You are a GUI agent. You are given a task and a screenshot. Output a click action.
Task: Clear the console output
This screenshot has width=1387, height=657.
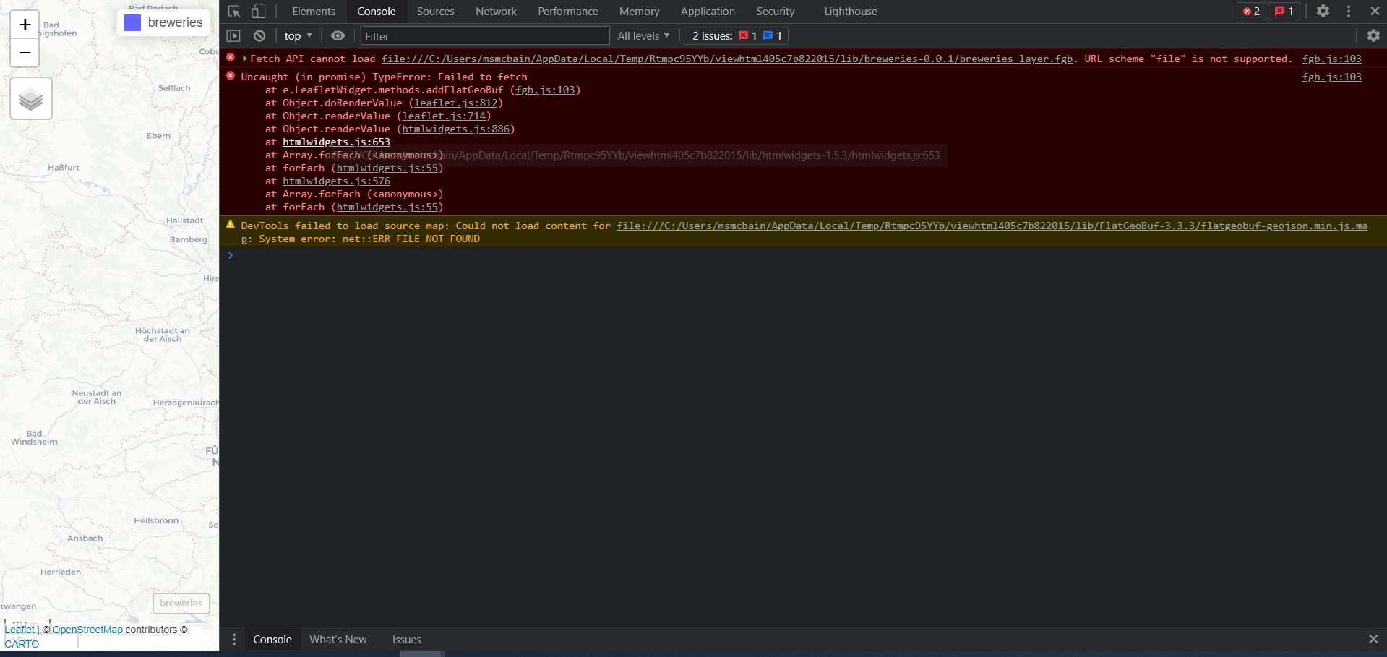[259, 36]
